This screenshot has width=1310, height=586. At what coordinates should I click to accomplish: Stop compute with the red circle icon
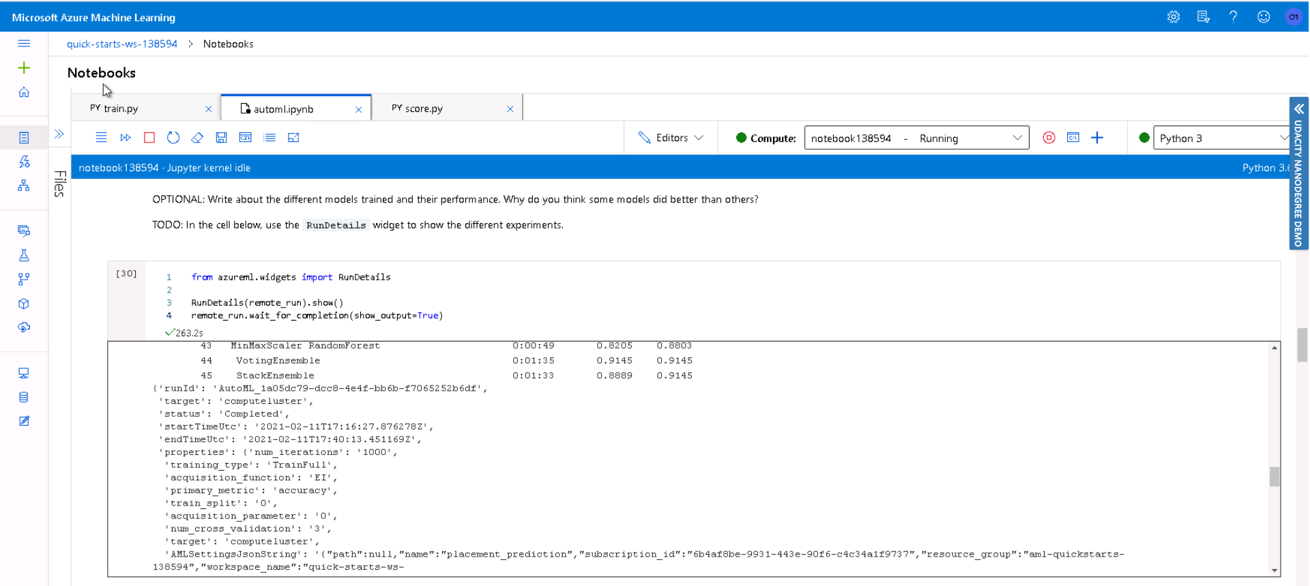(x=1049, y=138)
